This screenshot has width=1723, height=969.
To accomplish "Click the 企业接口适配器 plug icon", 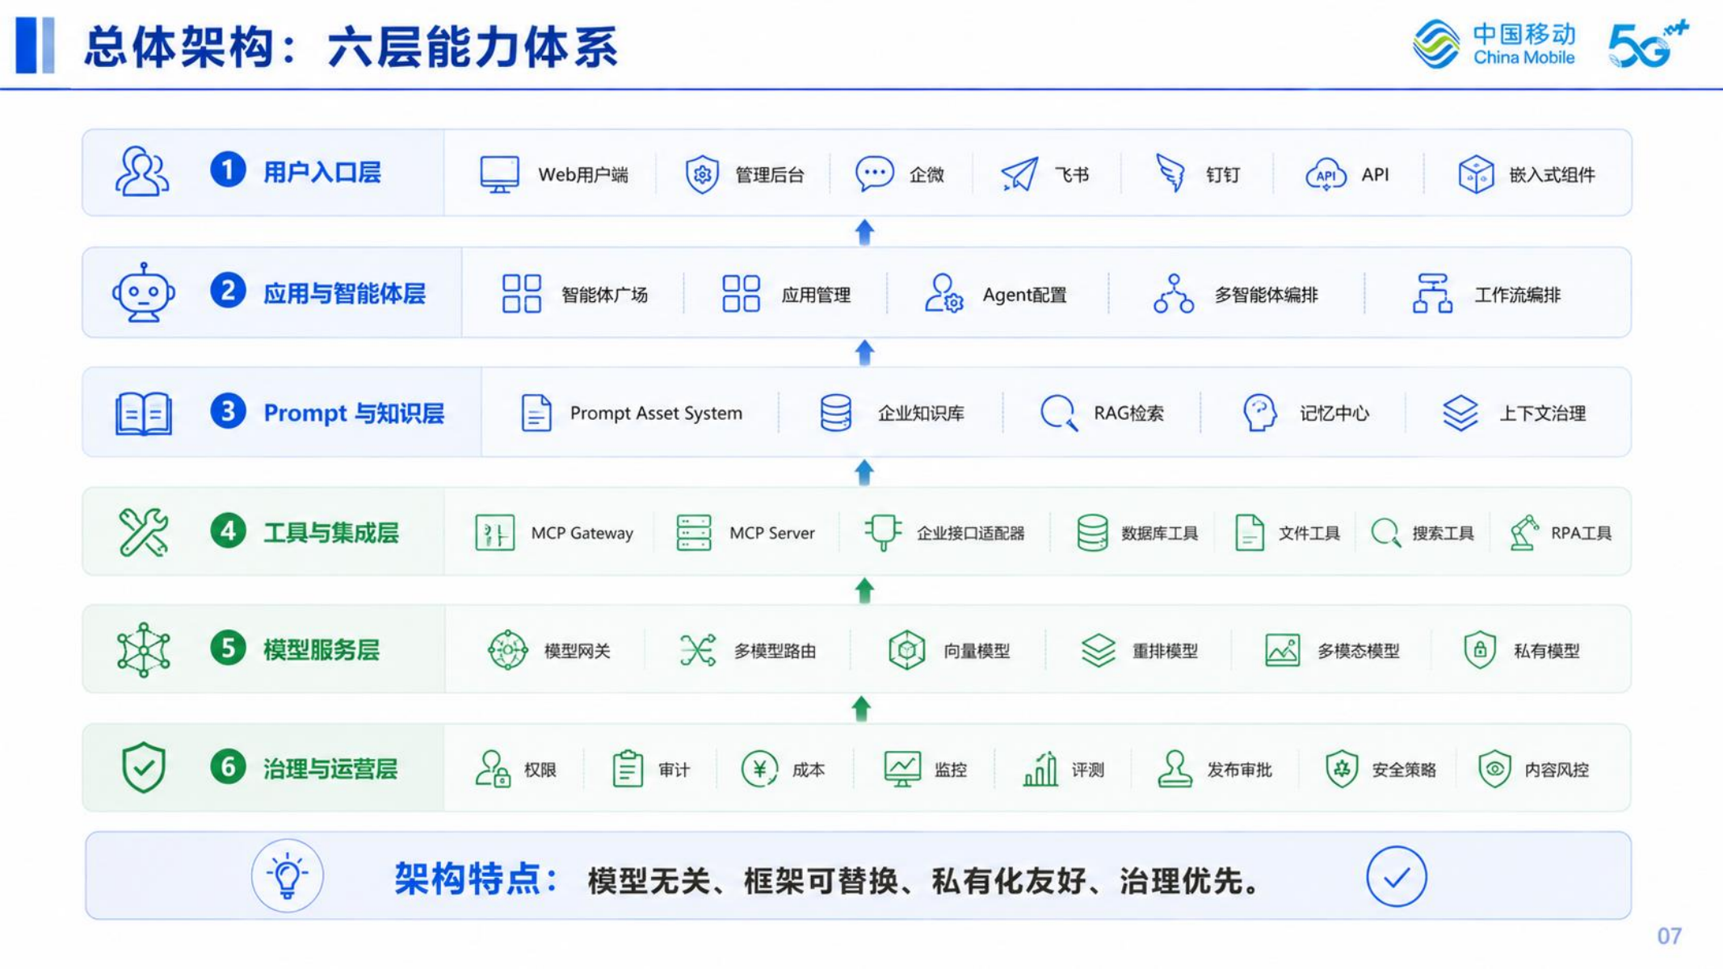I will tap(883, 532).
